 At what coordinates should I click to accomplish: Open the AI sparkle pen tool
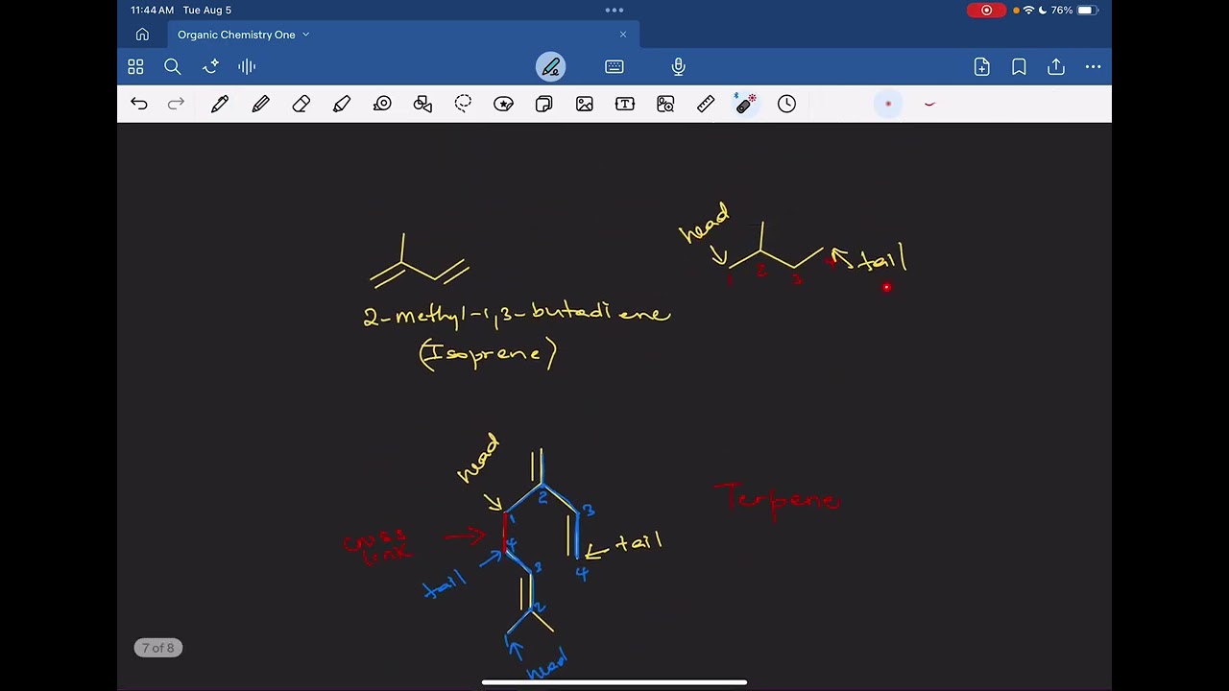(x=211, y=66)
